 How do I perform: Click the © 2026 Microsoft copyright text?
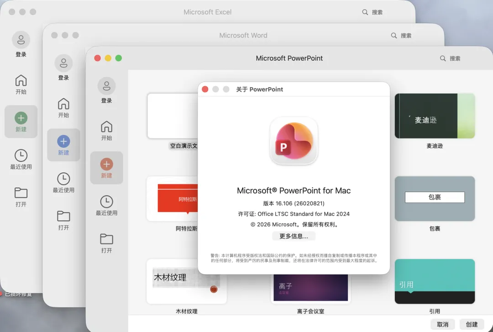coord(294,224)
